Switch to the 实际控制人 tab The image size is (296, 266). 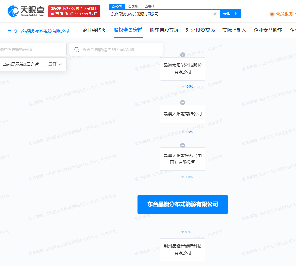pyautogui.click(x=234, y=30)
